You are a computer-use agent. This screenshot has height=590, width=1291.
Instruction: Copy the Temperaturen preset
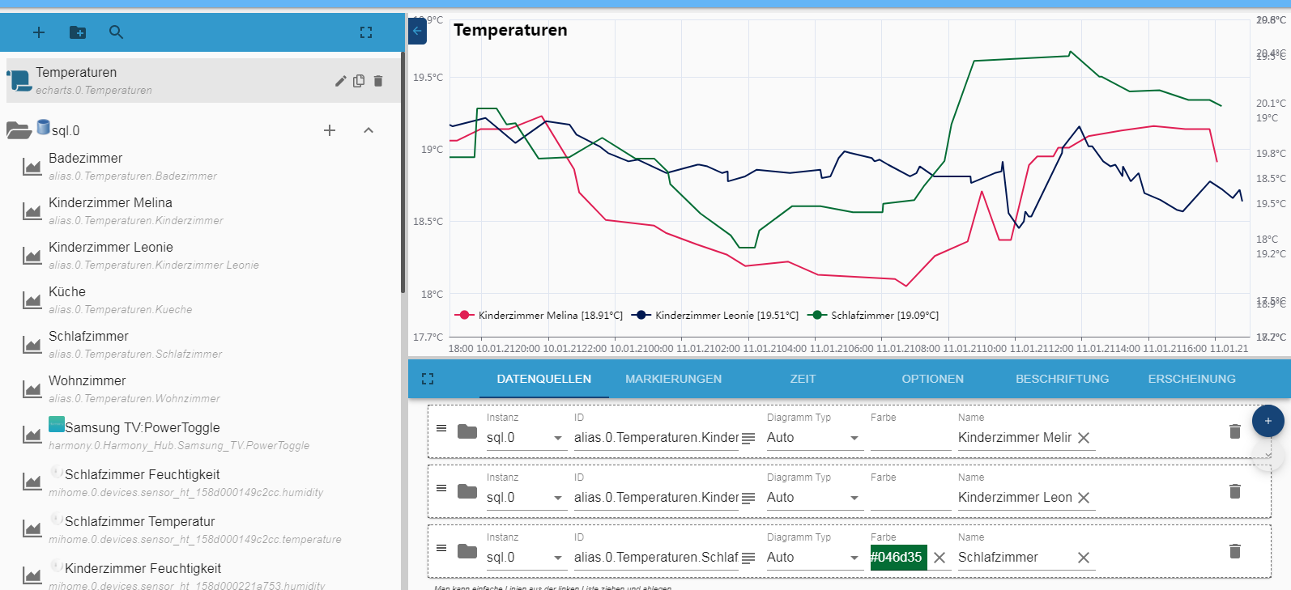click(359, 81)
